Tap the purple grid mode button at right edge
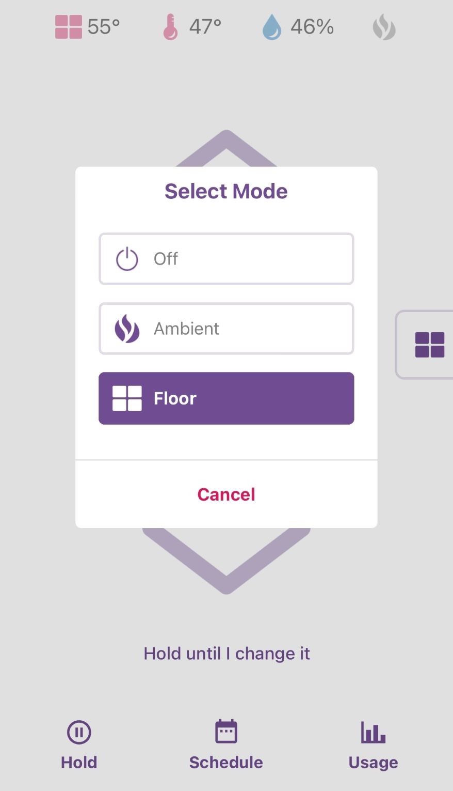This screenshot has width=453, height=791. [x=429, y=345]
